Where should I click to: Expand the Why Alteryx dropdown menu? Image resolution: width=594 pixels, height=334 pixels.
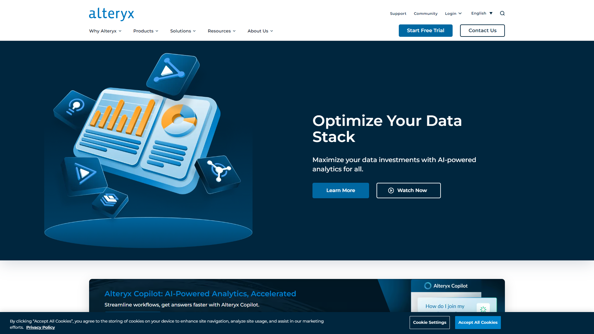[105, 31]
